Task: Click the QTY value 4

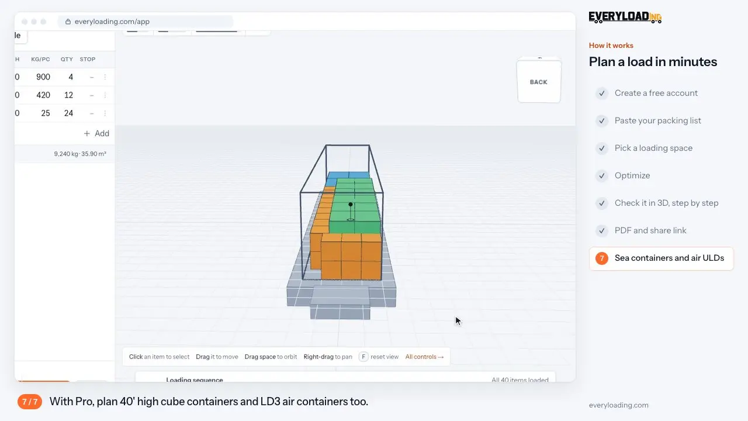Action: pos(71,77)
